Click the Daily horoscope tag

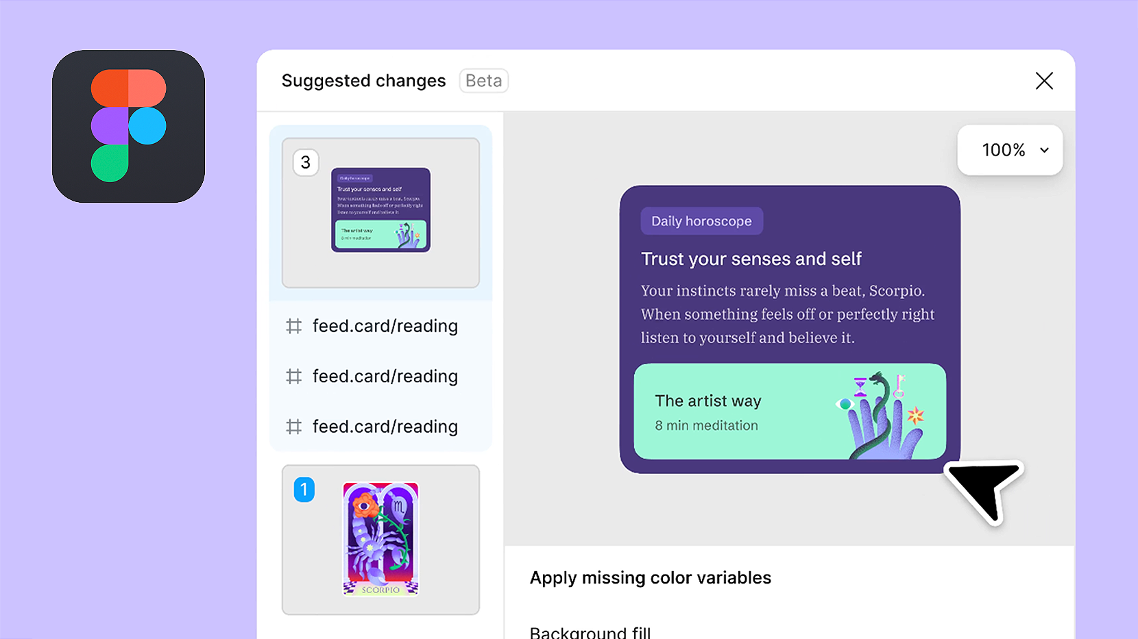coord(701,221)
